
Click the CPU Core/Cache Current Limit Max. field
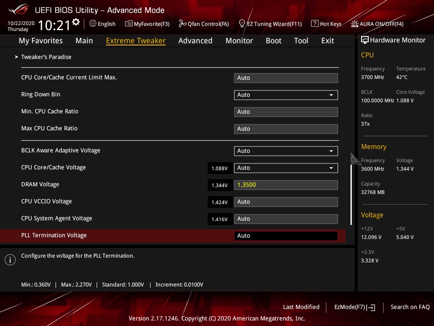pos(286,78)
